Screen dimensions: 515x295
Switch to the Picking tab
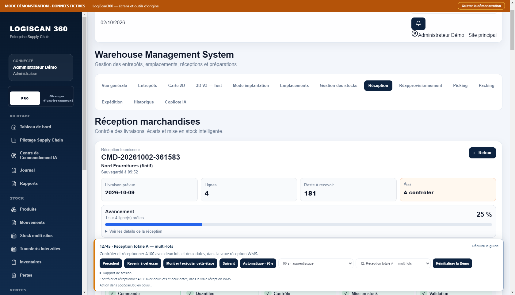pos(460,86)
